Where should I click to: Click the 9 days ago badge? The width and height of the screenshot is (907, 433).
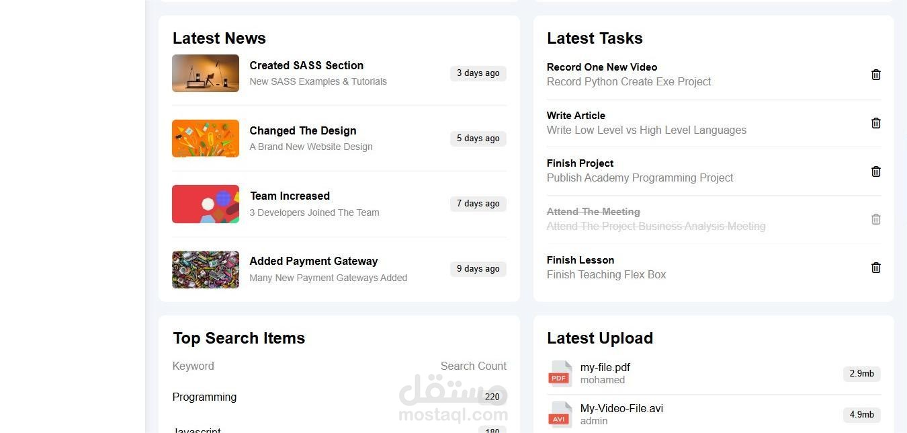(478, 269)
